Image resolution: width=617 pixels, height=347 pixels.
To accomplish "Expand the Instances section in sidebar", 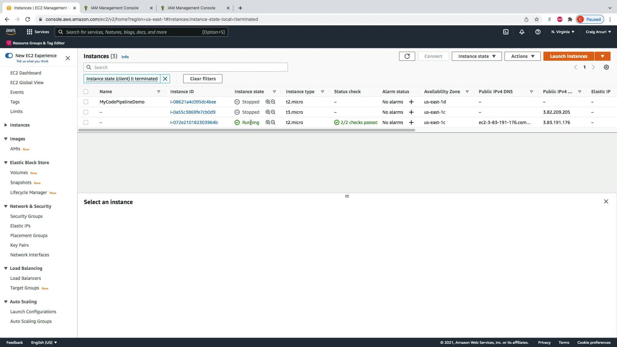I will point(6,125).
